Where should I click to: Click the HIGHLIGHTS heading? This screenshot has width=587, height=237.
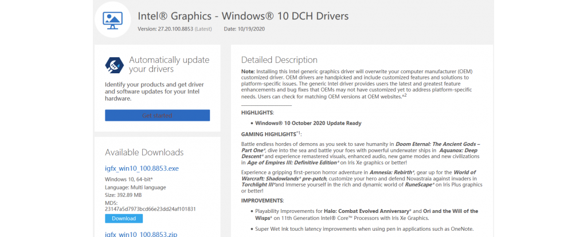257,113
